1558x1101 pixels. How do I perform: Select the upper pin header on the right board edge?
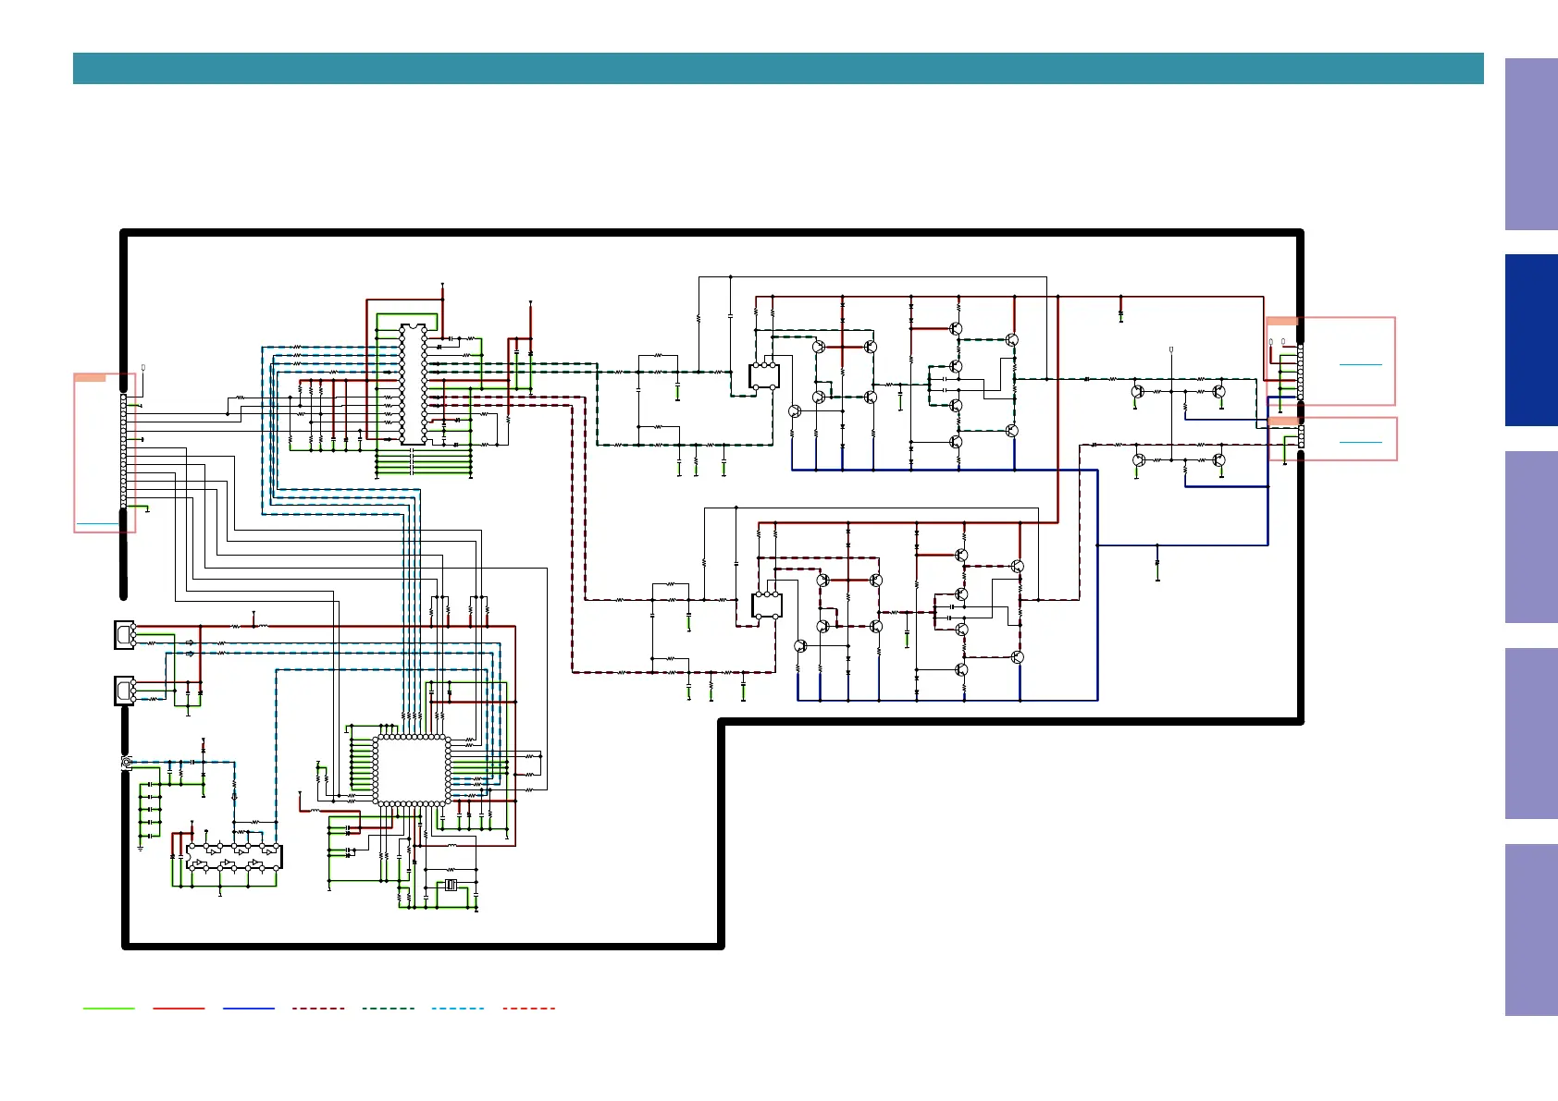click(x=1300, y=373)
